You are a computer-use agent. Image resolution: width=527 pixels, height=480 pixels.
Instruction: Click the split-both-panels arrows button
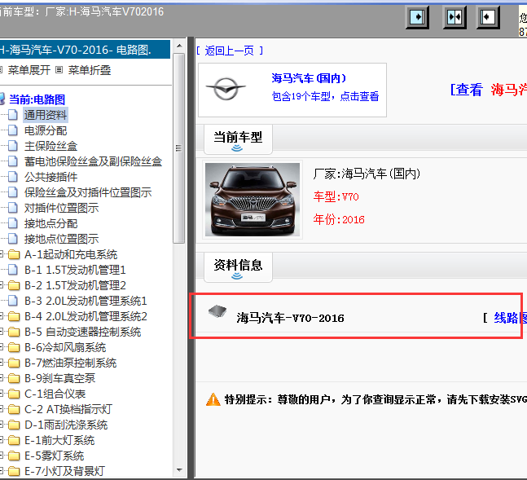tap(455, 17)
